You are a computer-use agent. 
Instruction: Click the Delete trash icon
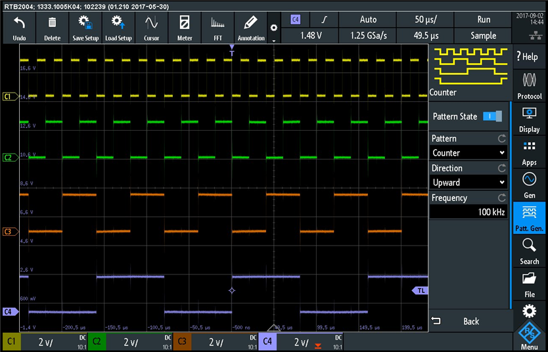click(52, 28)
